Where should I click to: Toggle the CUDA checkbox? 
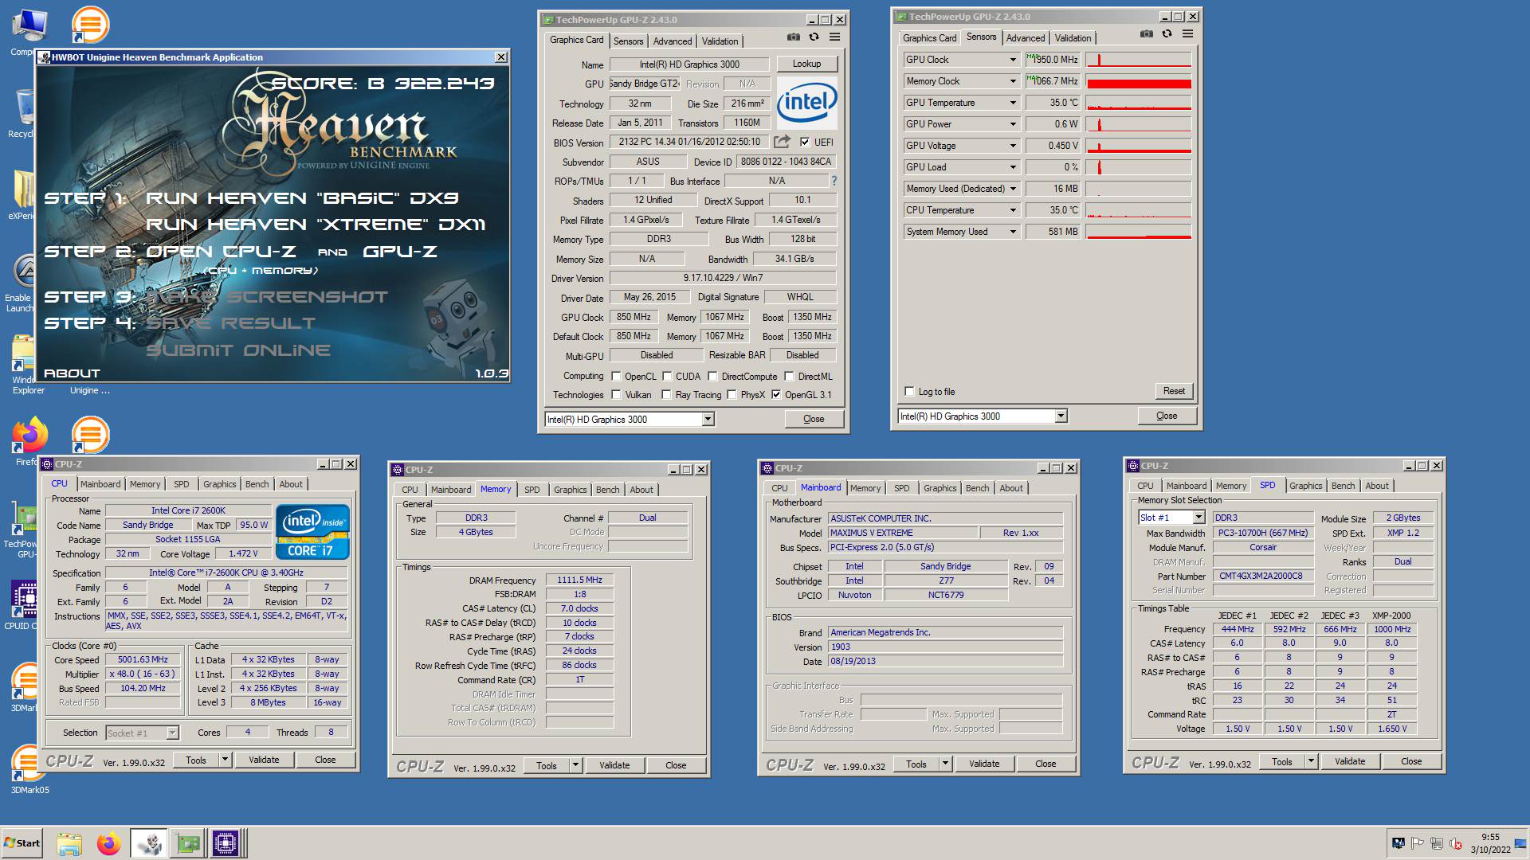[x=667, y=377]
